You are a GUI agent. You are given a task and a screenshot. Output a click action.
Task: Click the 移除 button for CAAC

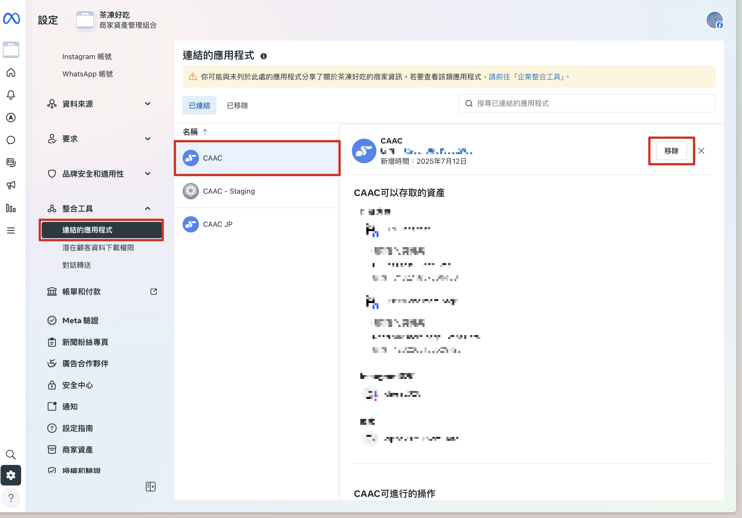pyautogui.click(x=671, y=151)
